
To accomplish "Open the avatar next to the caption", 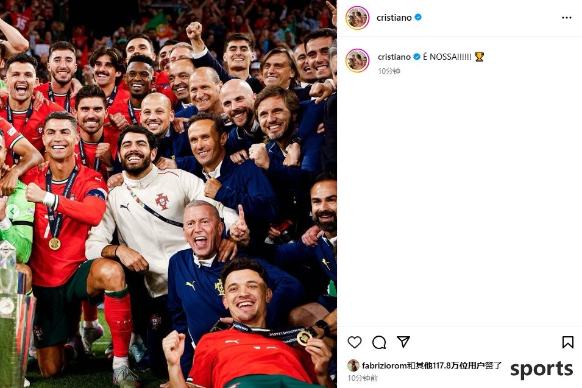I will [357, 60].
